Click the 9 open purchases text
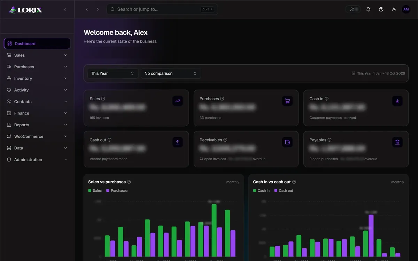418x261 pixels. point(324,159)
